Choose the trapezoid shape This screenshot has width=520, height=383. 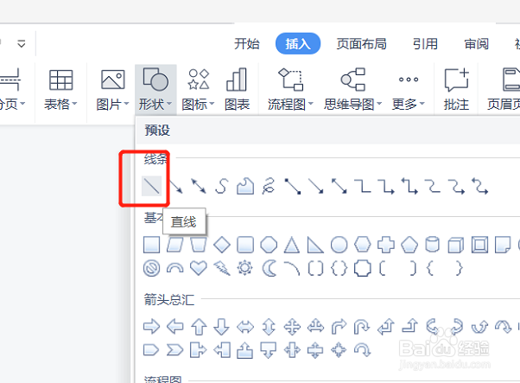coord(199,245)
